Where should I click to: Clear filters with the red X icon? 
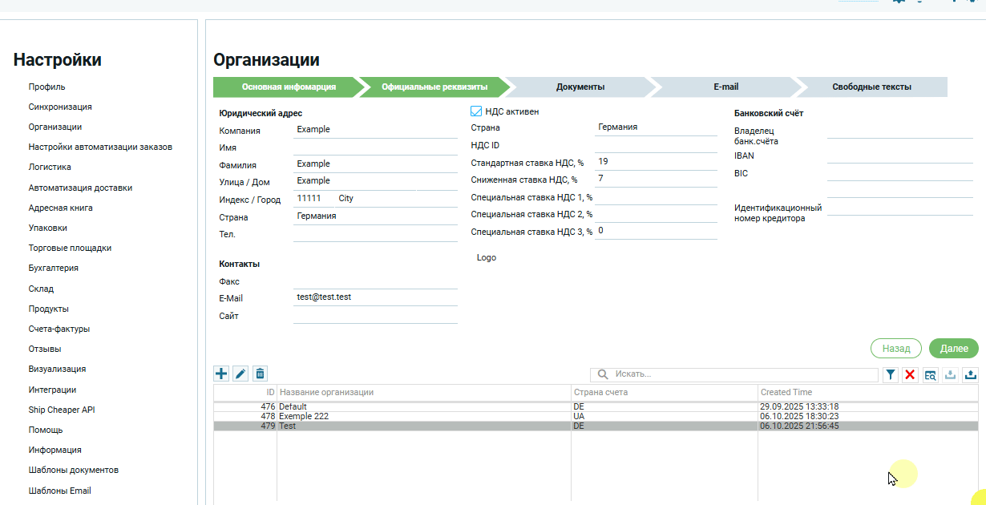910,374
